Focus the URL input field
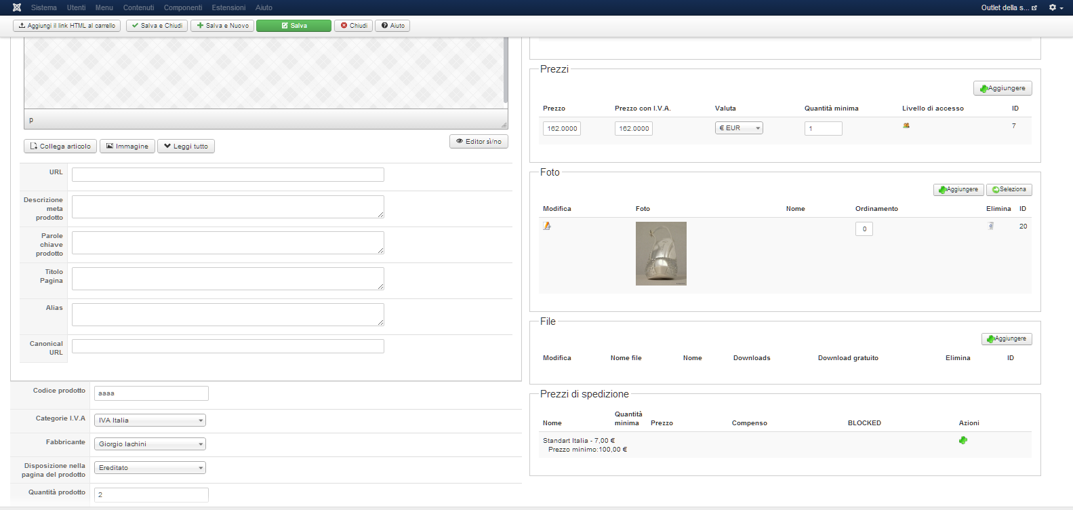 pyautogui.click(x=228, y=174)
